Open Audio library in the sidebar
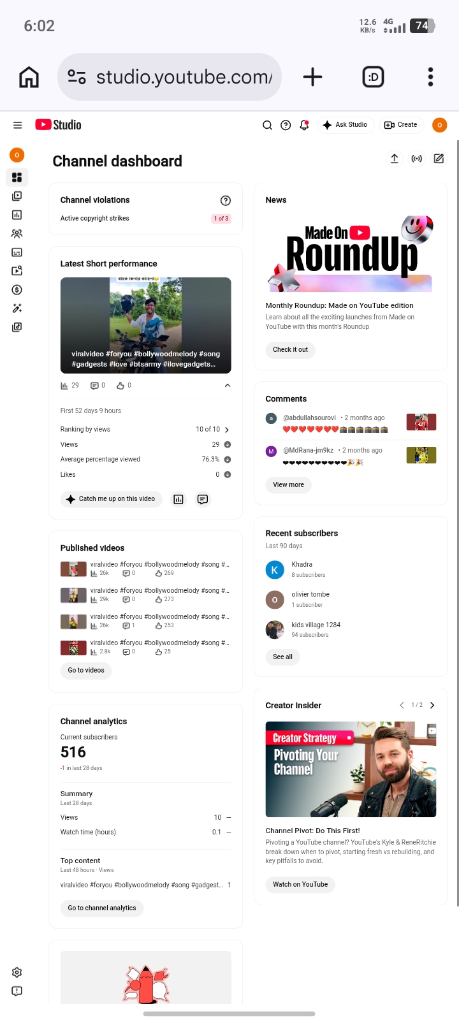459x1025 pixels. [x=17, y=327]
